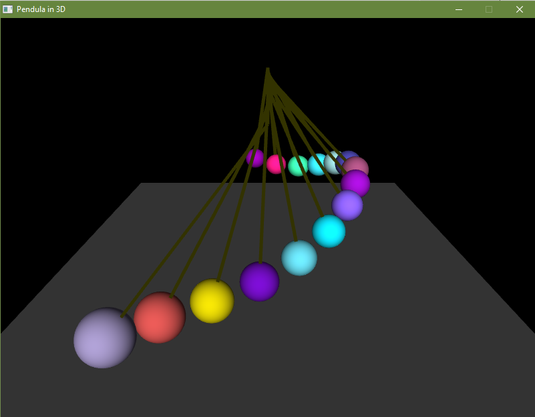Pick the hot pink sphere in back row
This screenshot has height=417, width=535.
click(x=275, y=164)
